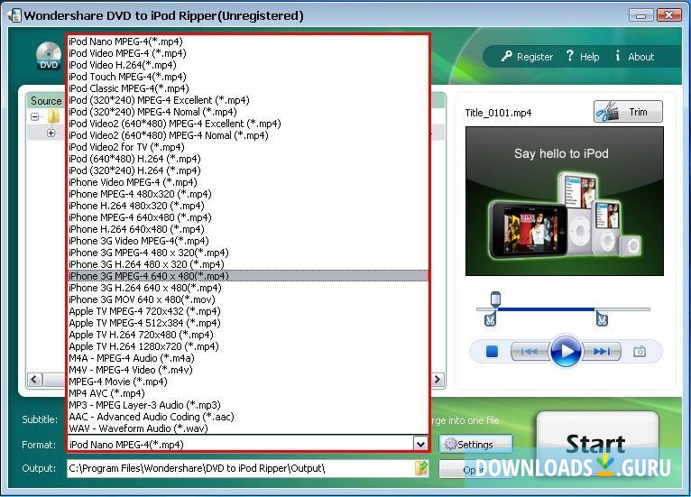Select iPod (320*240) MPEG-4 Excellent format
The width and height of the screenshot is (691, 497).
pyautogui.click(x=248, y=100)
